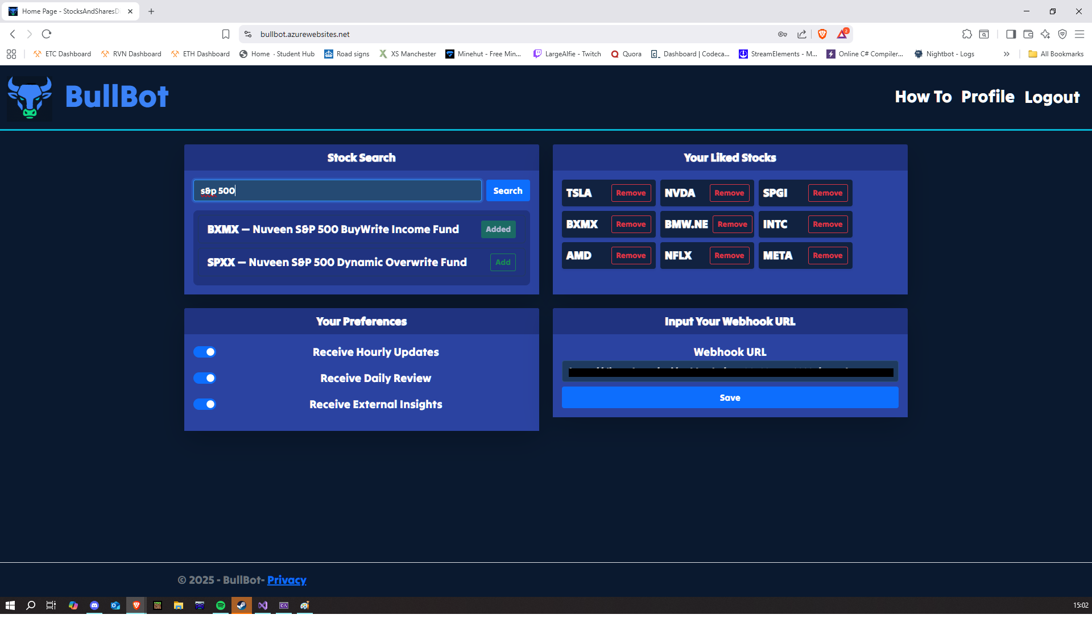Toggle Receive External Insights off

tap(205, 404)
